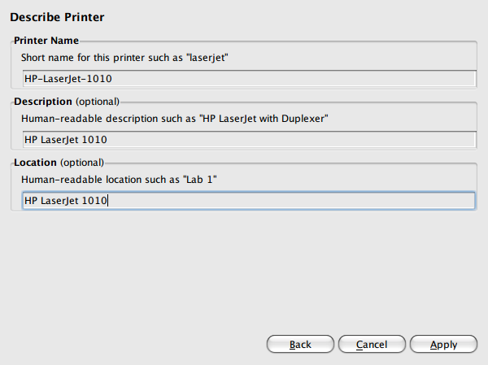This screenshot has height=365, width=488.
Task: Click the 'Lab 1' location hint text
Action: coord(119,180)
